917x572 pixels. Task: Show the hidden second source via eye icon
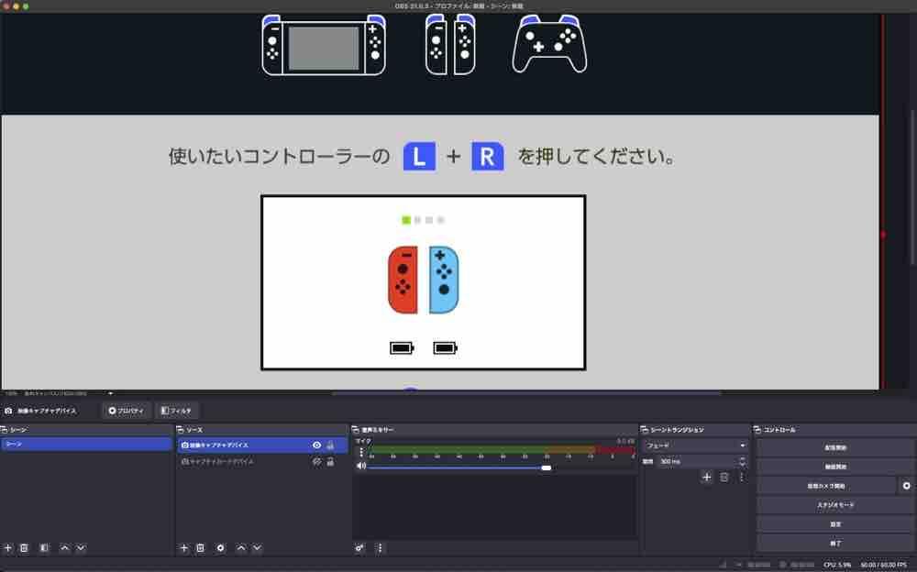tap(316, 461)
